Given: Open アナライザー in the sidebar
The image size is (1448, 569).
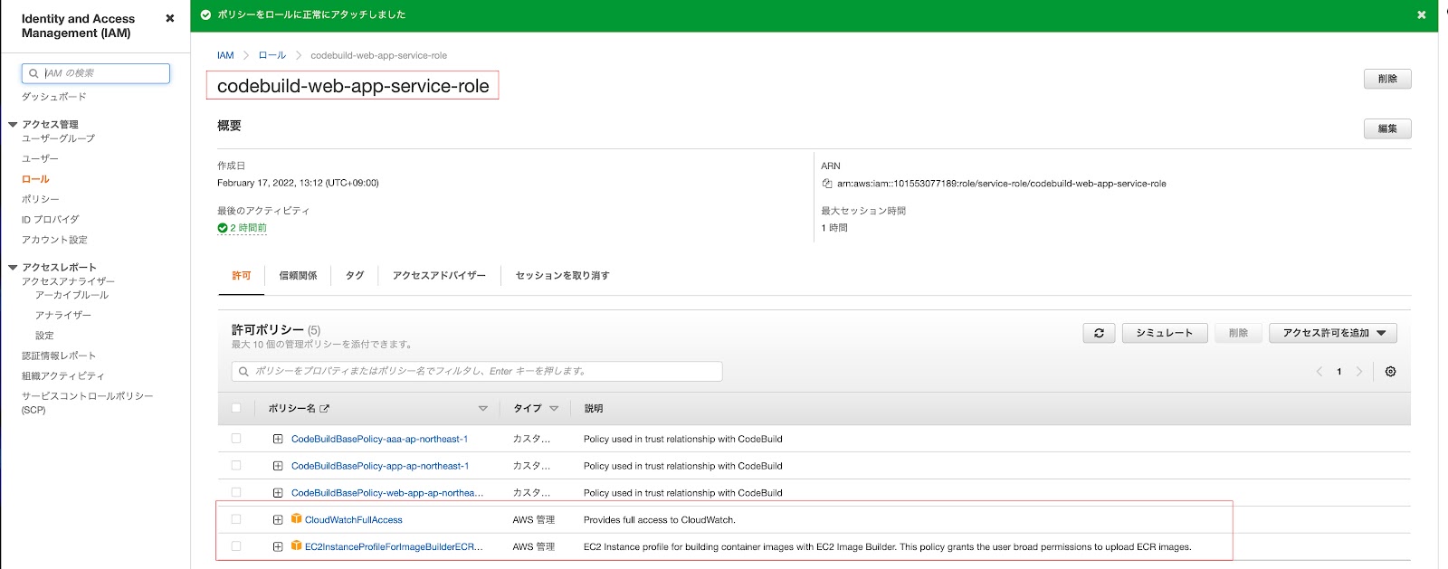Looking at the screenshot, I should click(63, 315).
